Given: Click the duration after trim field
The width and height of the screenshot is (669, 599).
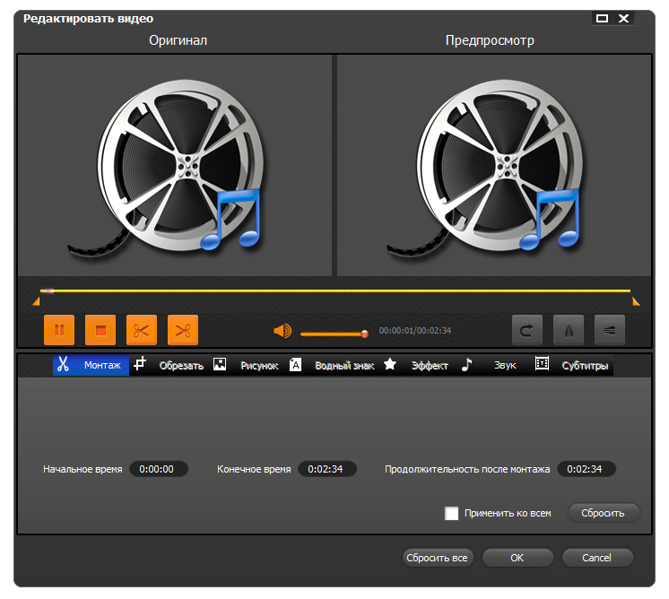Looking at the screenshot, I should (x=586, y=469).
